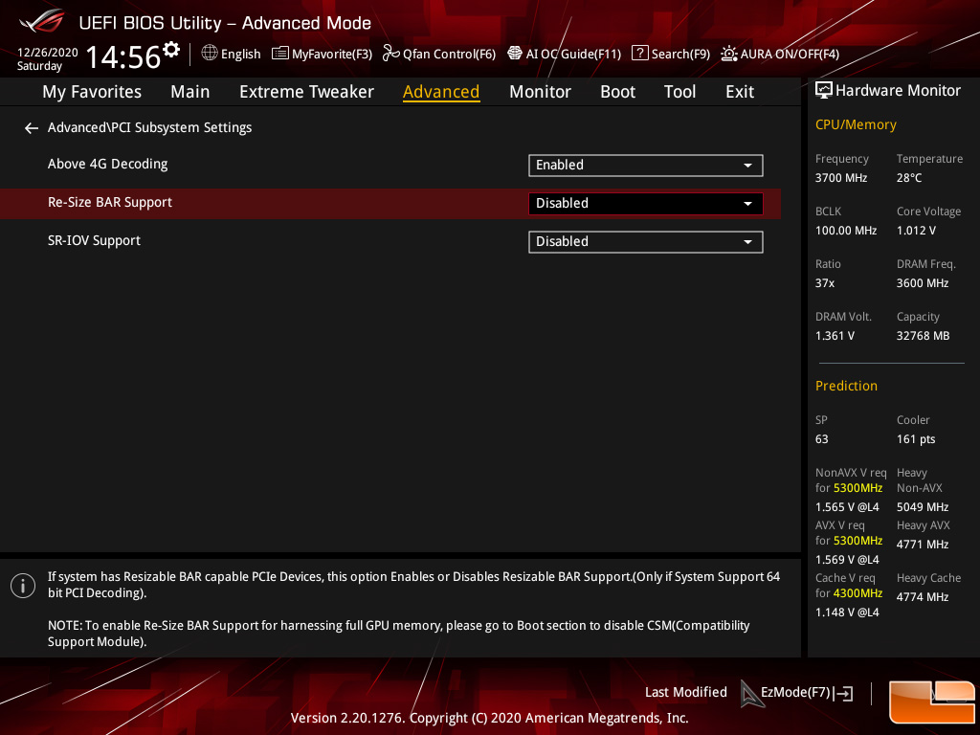Click the 4771 MHz Heavy AVX value
This screenshot has width=980, height=735.
(x=923, y=545)
